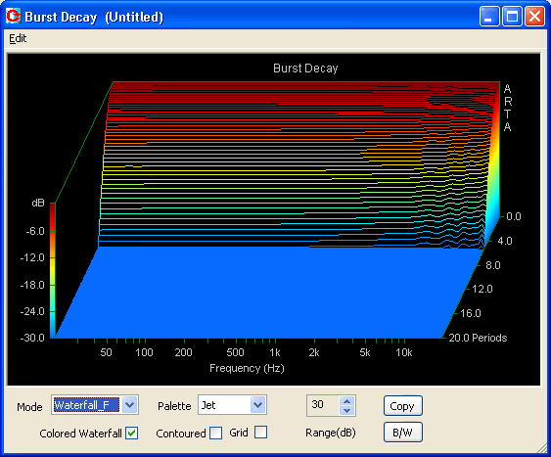
Task: Expand the Mode dropdown arrow
Action: click(129, 405)
